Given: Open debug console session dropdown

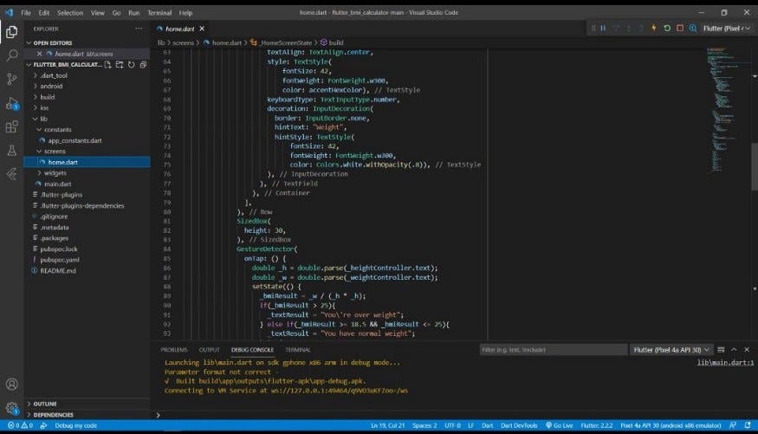Looking at the screenshot, I should 671,349.
